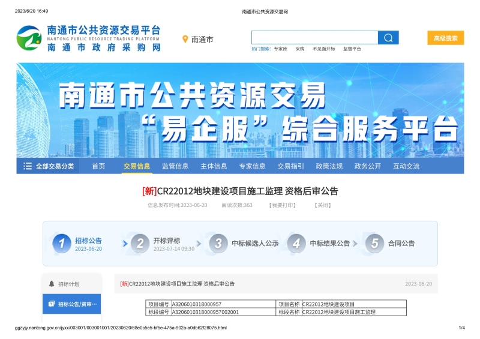The image size is (480, 339).
Task: Click the 不见面开标 hot search link
Action: (x=324, y=49)
